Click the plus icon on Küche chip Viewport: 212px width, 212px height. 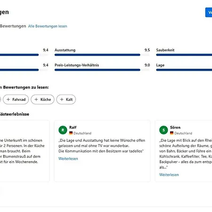(36, 99)
